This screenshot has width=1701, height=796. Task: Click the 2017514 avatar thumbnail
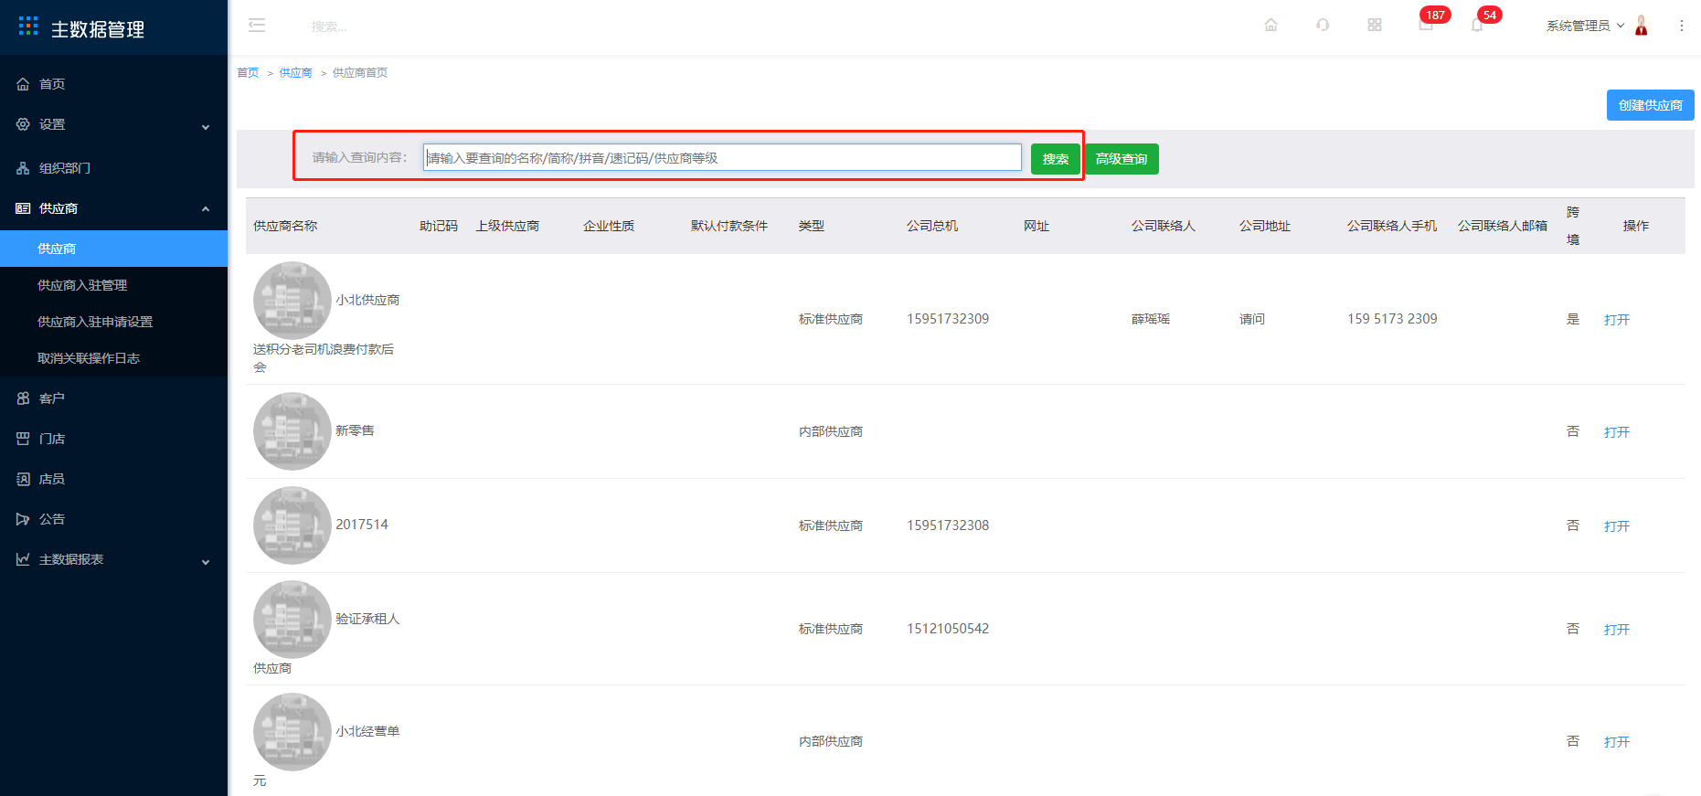[x=292, y=525]
